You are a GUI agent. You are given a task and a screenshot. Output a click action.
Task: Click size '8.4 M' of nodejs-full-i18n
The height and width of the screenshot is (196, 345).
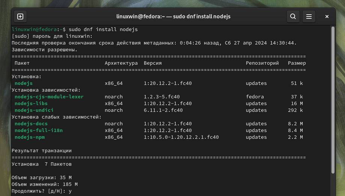(295, 131)
